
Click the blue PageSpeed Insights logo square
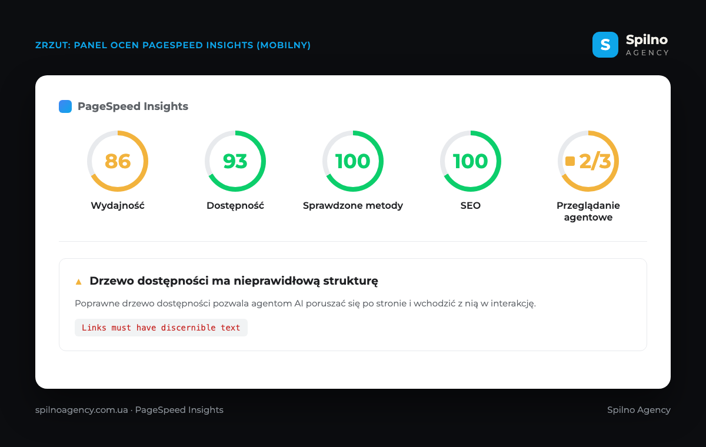[65, 106]
